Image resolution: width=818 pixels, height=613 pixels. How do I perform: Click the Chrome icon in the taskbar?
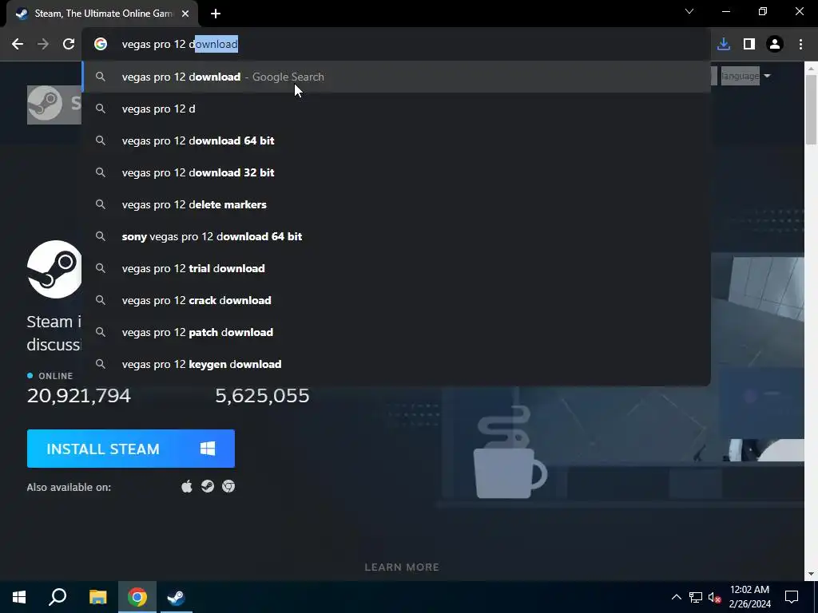pos(137,597)
